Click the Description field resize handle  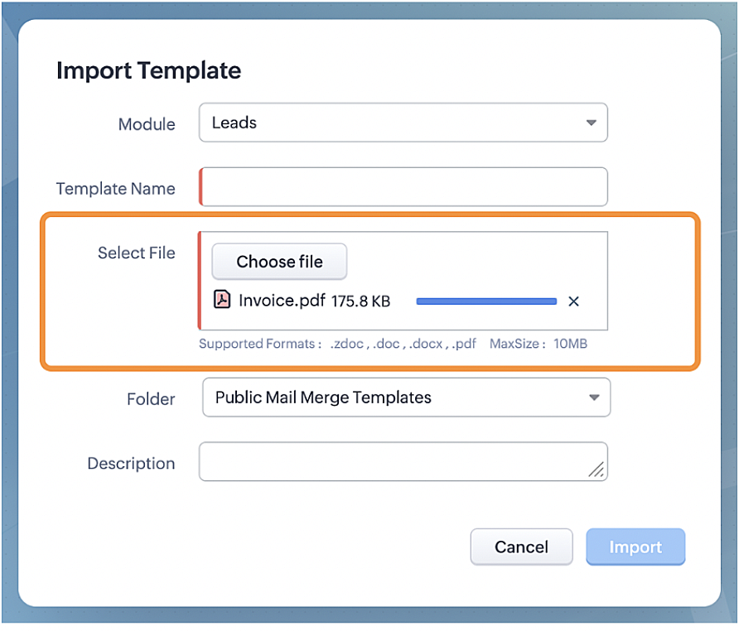click(x=597, y=470)
